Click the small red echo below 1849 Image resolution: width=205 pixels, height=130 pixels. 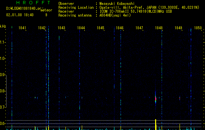180,98
